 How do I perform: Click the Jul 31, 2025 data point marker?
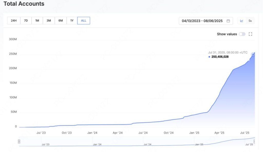tap(253, 55)
